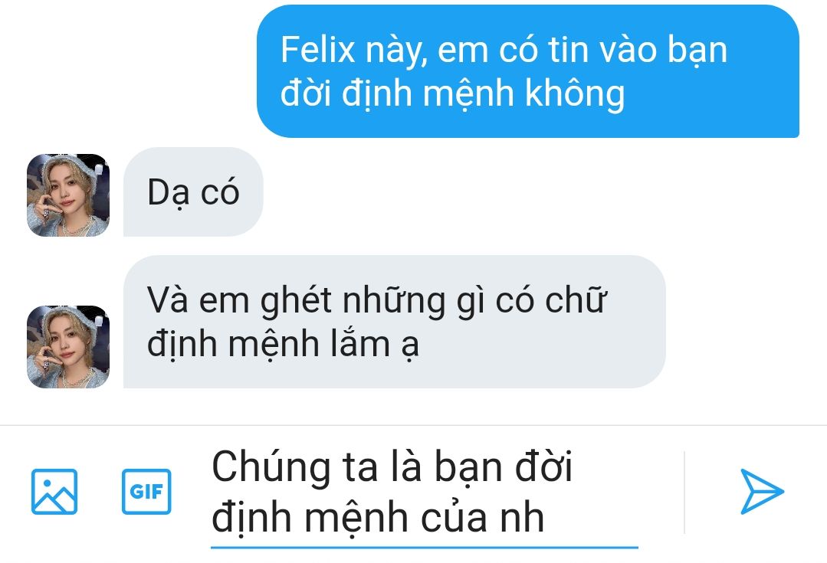Select the blue "Felix này" sent message bubble
The height and width of the screenshot is (563, 827).
[x=528, y=71]
